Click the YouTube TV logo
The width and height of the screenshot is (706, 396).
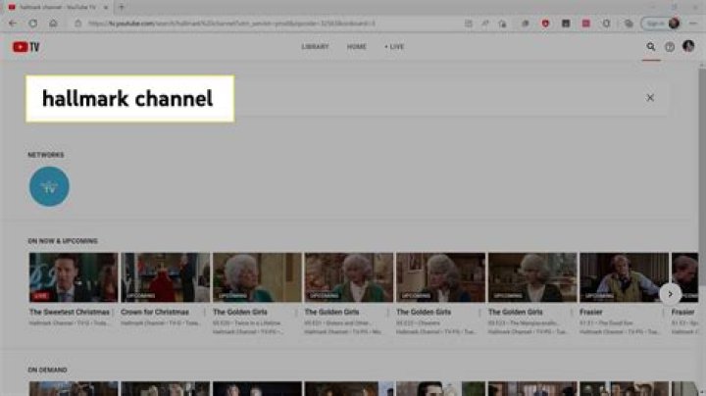[x=26, y=47]
